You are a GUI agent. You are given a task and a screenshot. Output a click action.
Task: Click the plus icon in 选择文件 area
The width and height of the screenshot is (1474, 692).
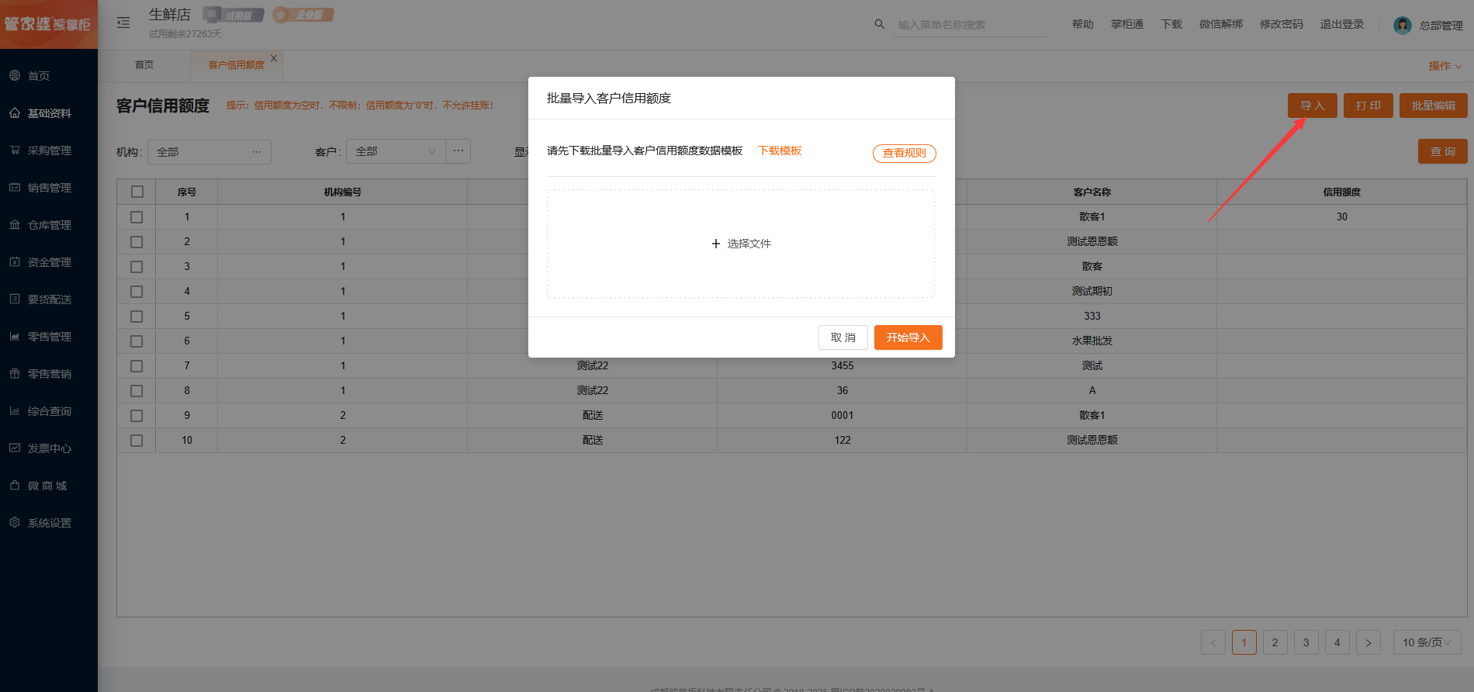[x=716, y=244]
